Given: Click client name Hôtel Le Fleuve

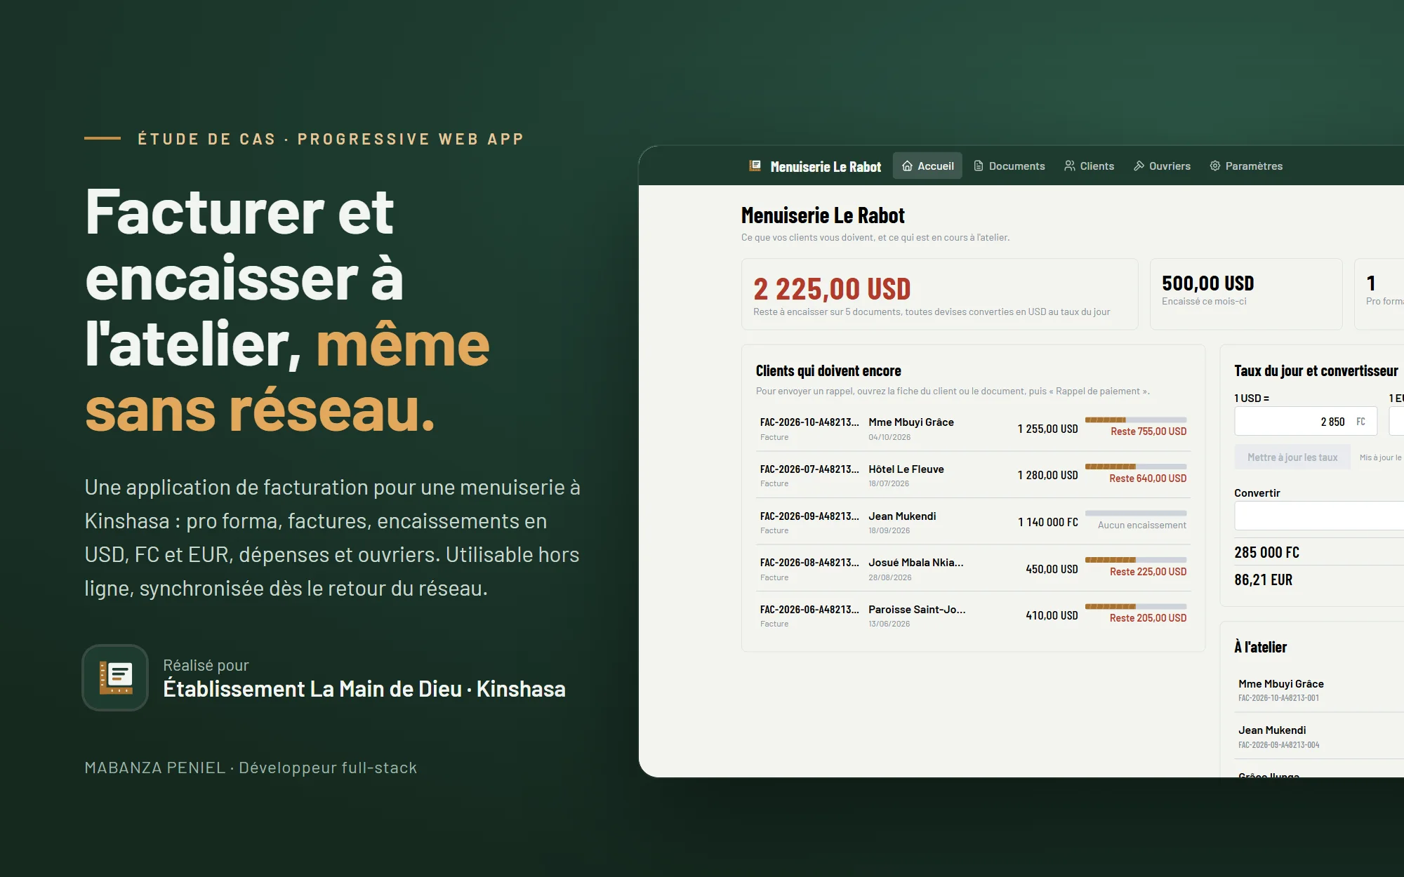Looking at the screenshot, I should click(906, 469).
